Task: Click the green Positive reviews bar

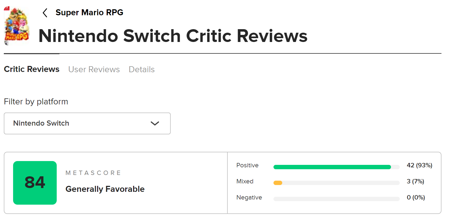Action: [x=332, y=167]
